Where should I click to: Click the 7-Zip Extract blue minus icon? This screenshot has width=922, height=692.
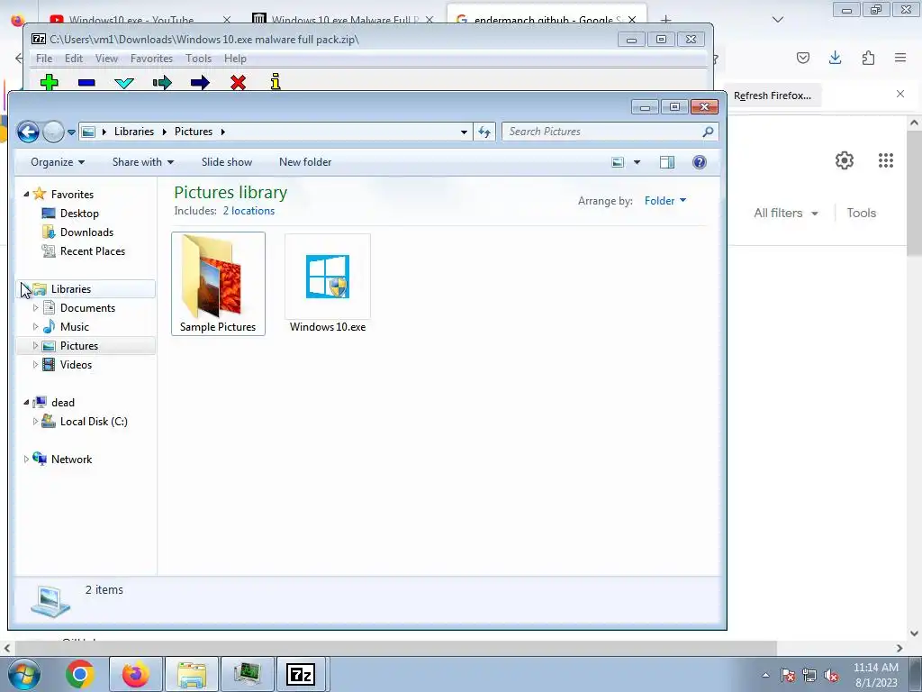click(x=86, y=83)
